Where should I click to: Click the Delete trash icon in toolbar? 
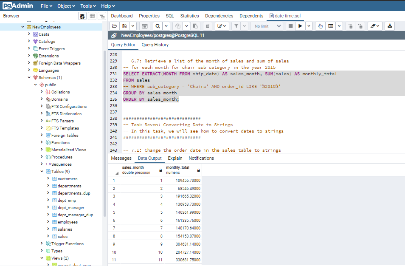(x=207, y=26)
